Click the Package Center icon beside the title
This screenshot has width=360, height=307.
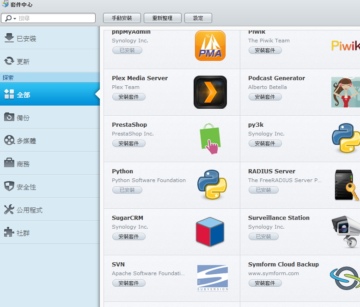pos(5,4)
